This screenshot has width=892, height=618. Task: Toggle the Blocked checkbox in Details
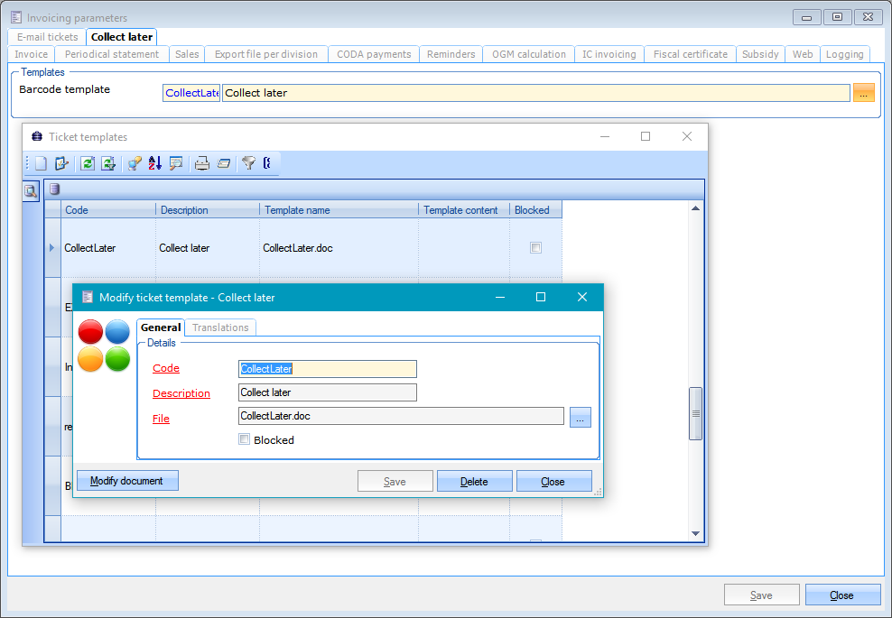pyautogui.click(x=245, y=440)
